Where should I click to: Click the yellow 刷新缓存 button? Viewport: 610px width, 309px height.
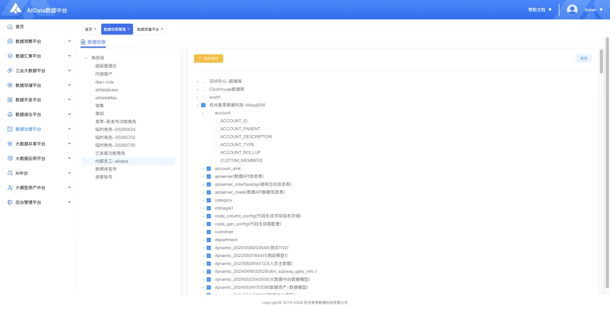(208, 58)
